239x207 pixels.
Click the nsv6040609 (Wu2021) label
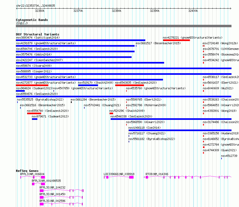[x=218, y=88]
